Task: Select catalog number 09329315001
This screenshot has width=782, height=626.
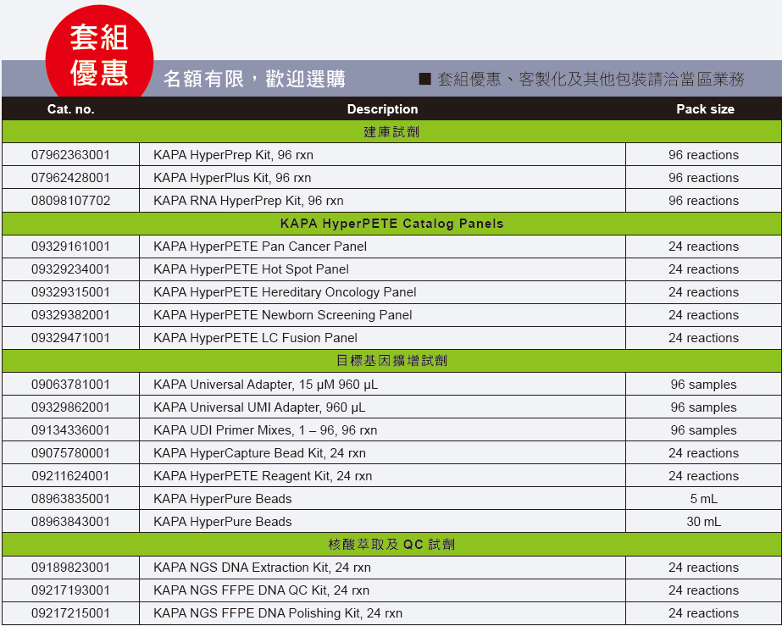Action: (70, 292)
